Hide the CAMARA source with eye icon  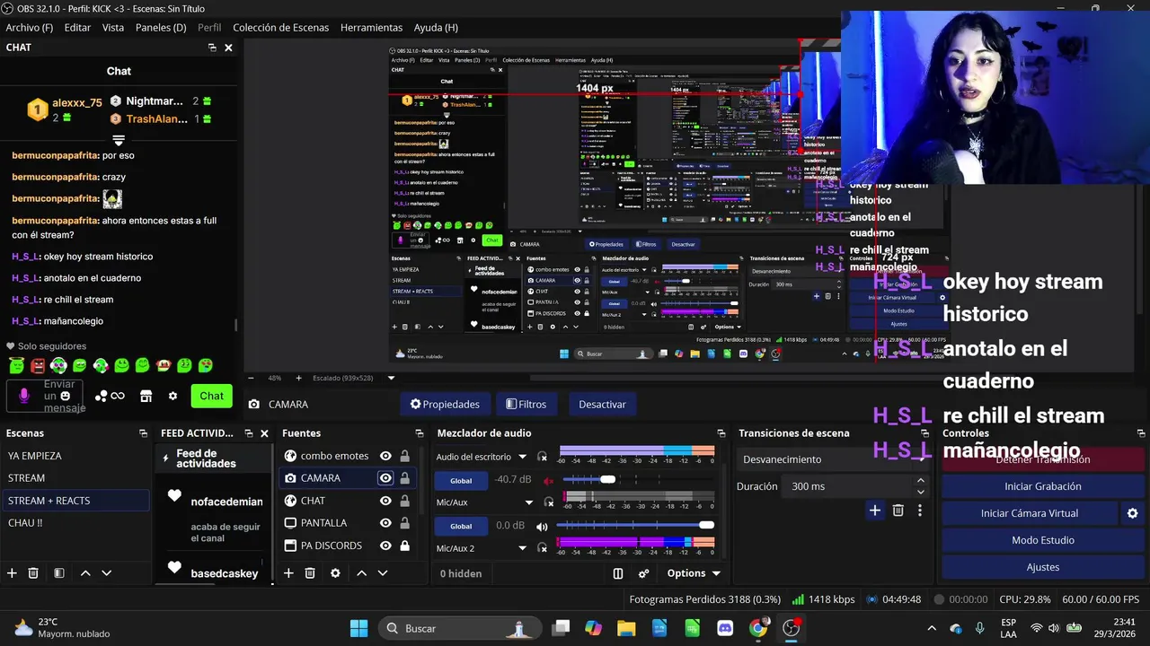pyautogui.click(x=385, y=478)
